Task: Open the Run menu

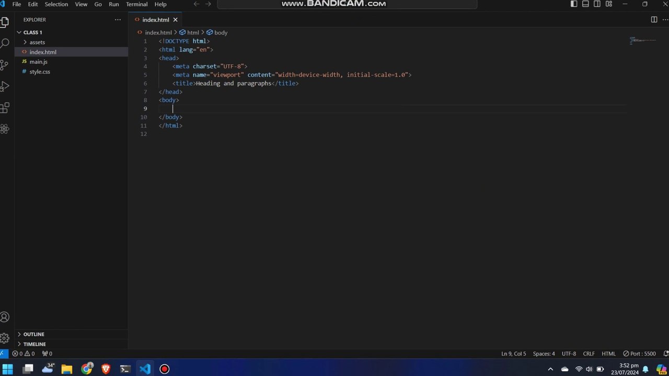Action: [x=114, y=4]
